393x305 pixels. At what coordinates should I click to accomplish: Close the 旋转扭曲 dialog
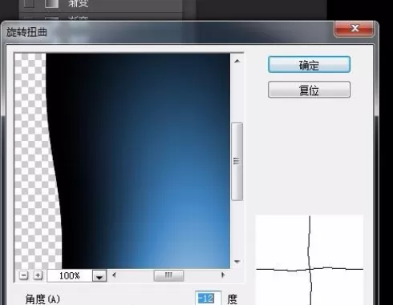(355, 28)
